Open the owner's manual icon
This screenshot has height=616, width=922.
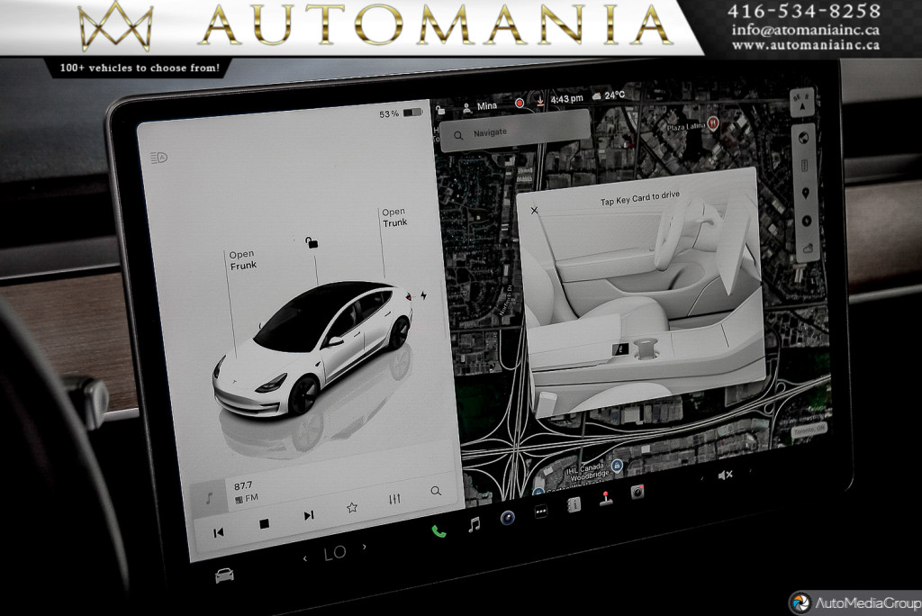[574, 505]
